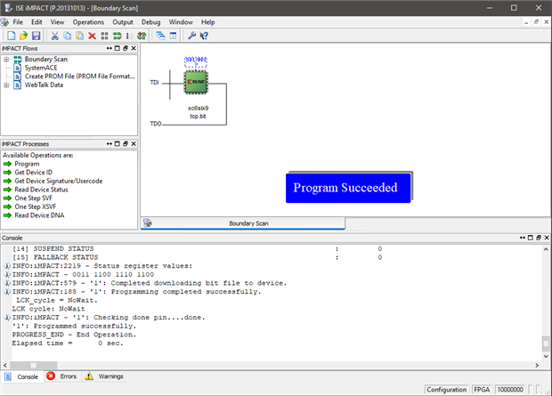Image resolution: width=552 pixels, height=396 pixels.
Task: Run the Program operation
Action: pos(27,164)
